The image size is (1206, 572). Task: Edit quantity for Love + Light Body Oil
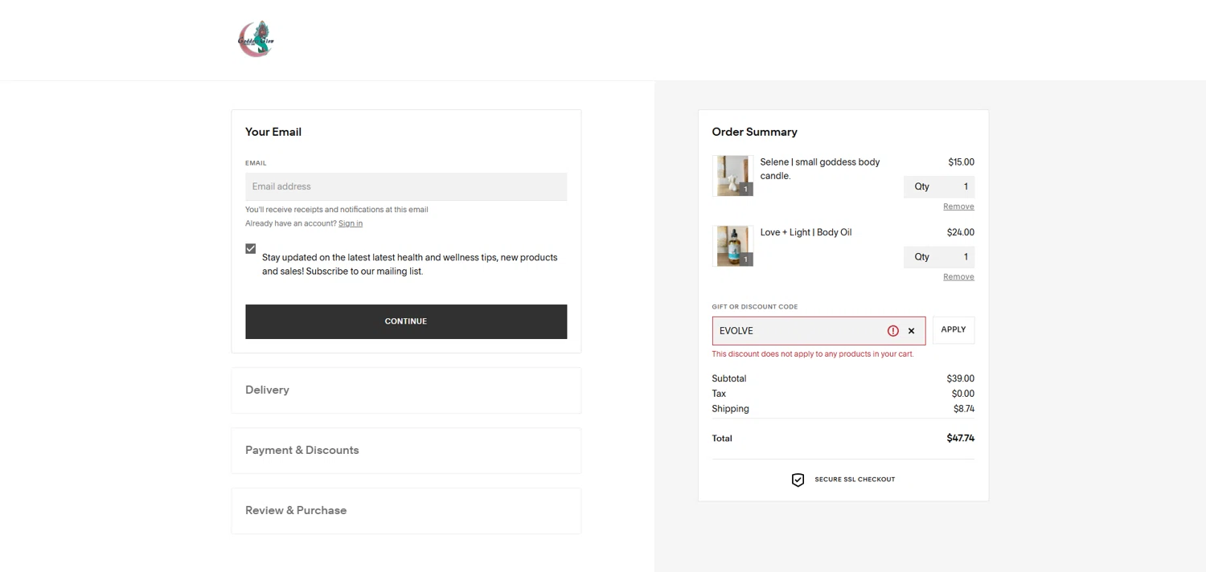click(x=939, y=257)
